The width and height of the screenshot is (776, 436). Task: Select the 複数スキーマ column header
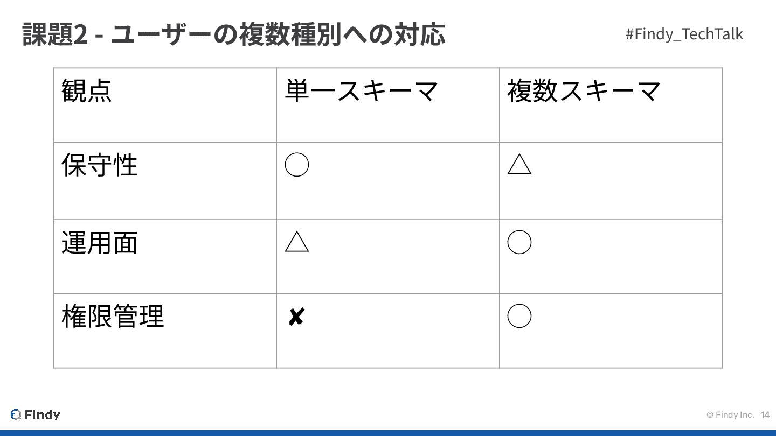pyautogui.click(x=584, y=90)
